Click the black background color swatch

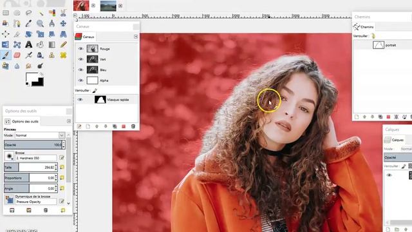pos(37,82)
